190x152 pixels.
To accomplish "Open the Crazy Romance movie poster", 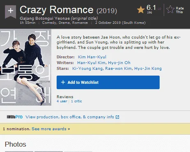I will tap(25, 67).
